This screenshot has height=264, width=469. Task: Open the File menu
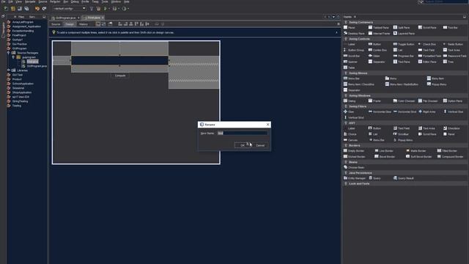tap(4, 1)
